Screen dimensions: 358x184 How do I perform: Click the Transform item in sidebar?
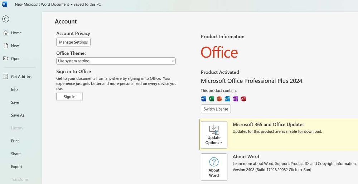(19, 179)
